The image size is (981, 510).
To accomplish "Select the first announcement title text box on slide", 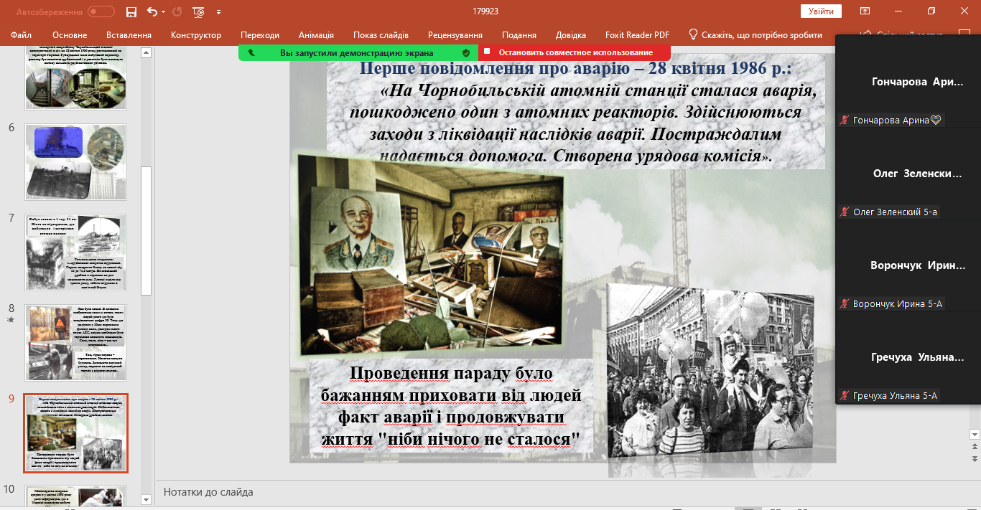I will click(576, 113).
